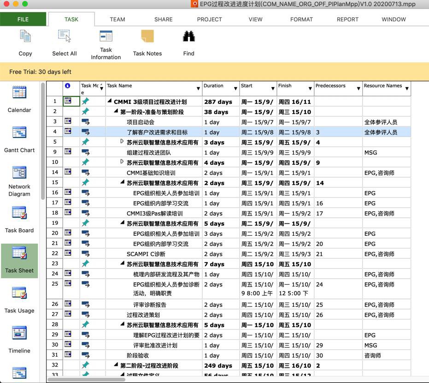The width and height of the screenshot is (429, 383).
Task: Switch to the VIEW ribbon tab
Action: [x=256, y=19]
